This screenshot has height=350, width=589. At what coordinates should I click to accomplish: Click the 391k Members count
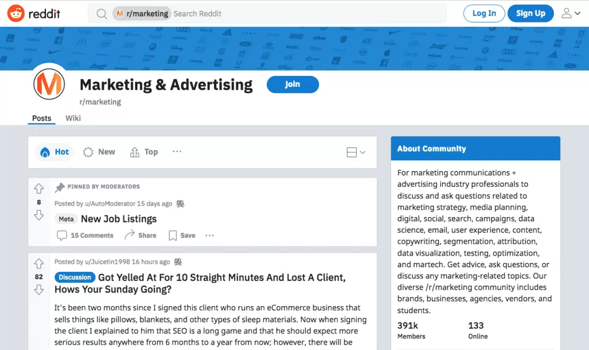tap(411, 330)
